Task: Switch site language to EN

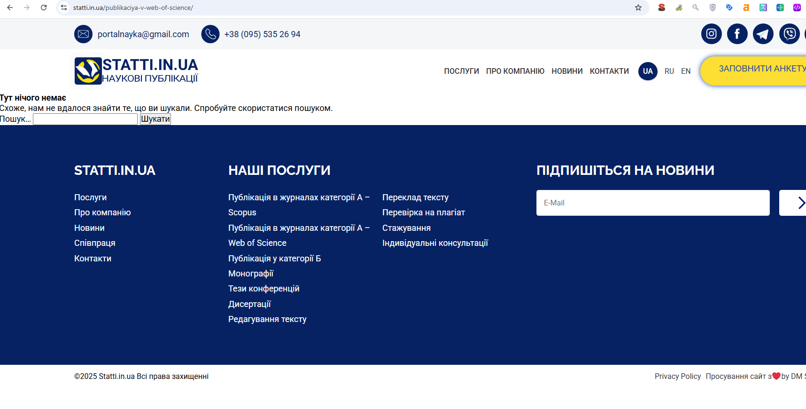Action: tap(686, 71)
